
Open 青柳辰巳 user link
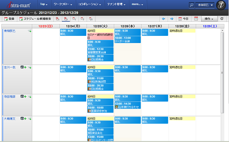pos(10,31)
